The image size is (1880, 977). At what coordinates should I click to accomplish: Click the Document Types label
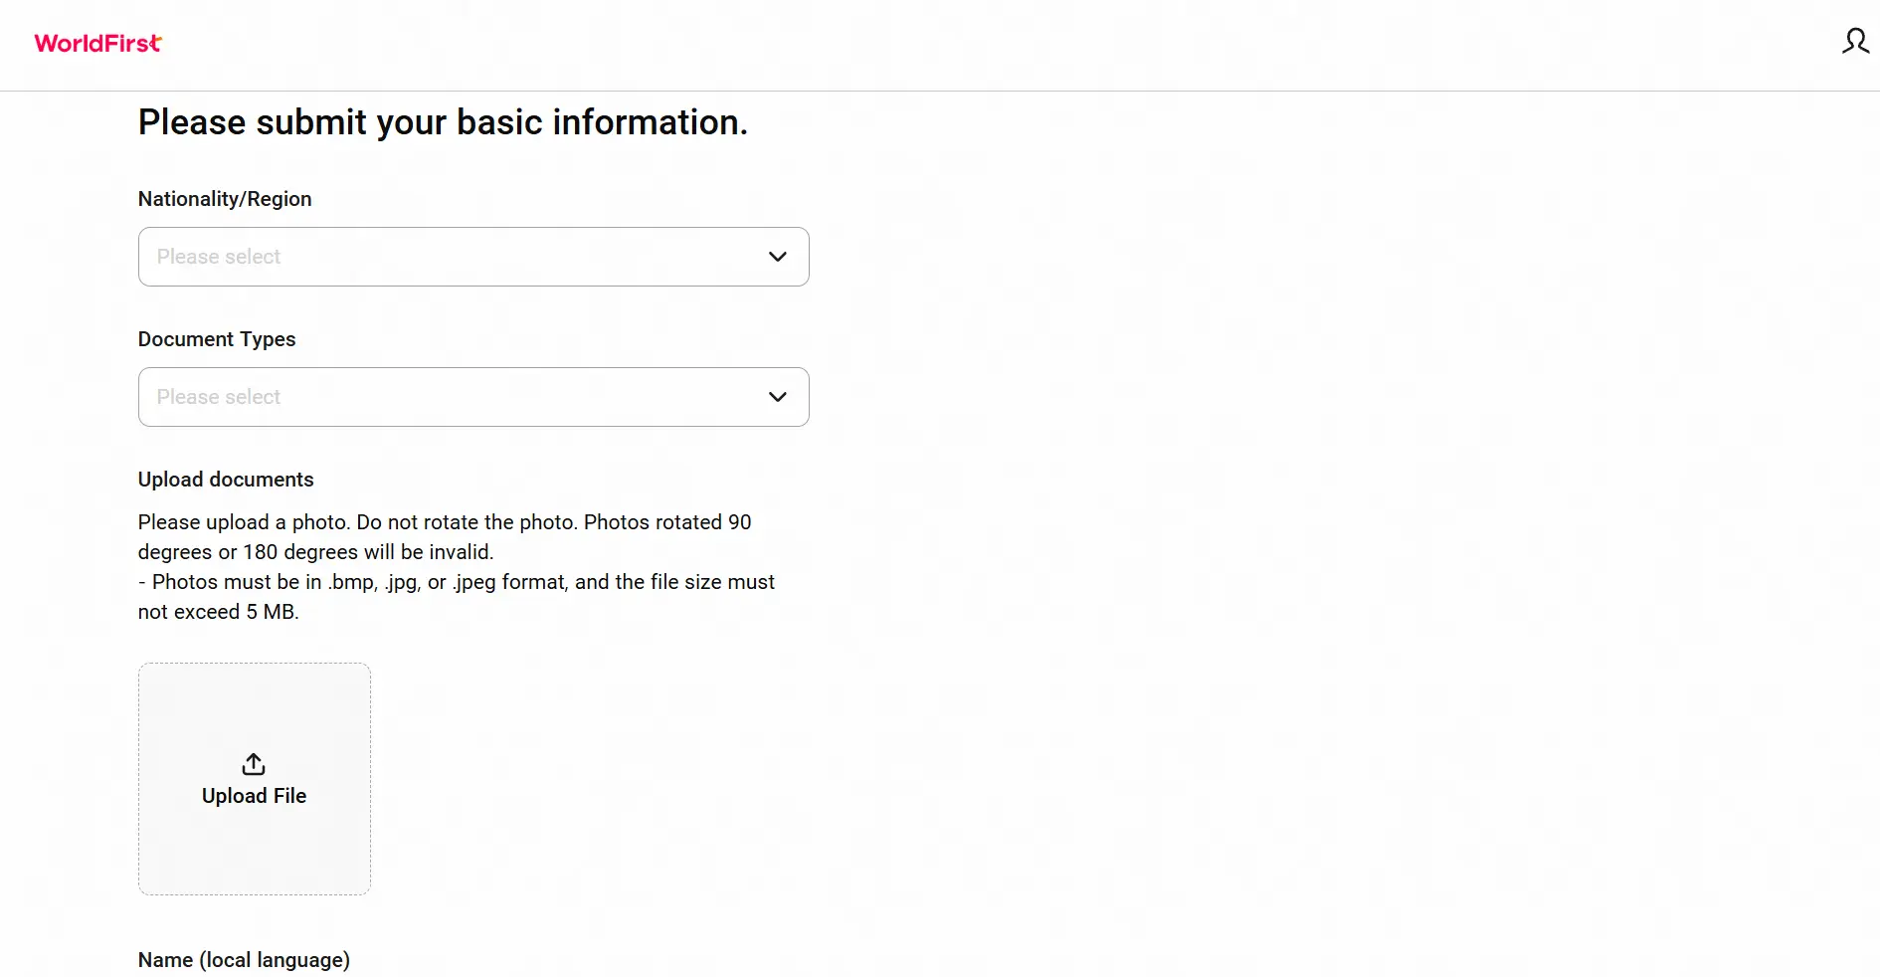point(217,339)
